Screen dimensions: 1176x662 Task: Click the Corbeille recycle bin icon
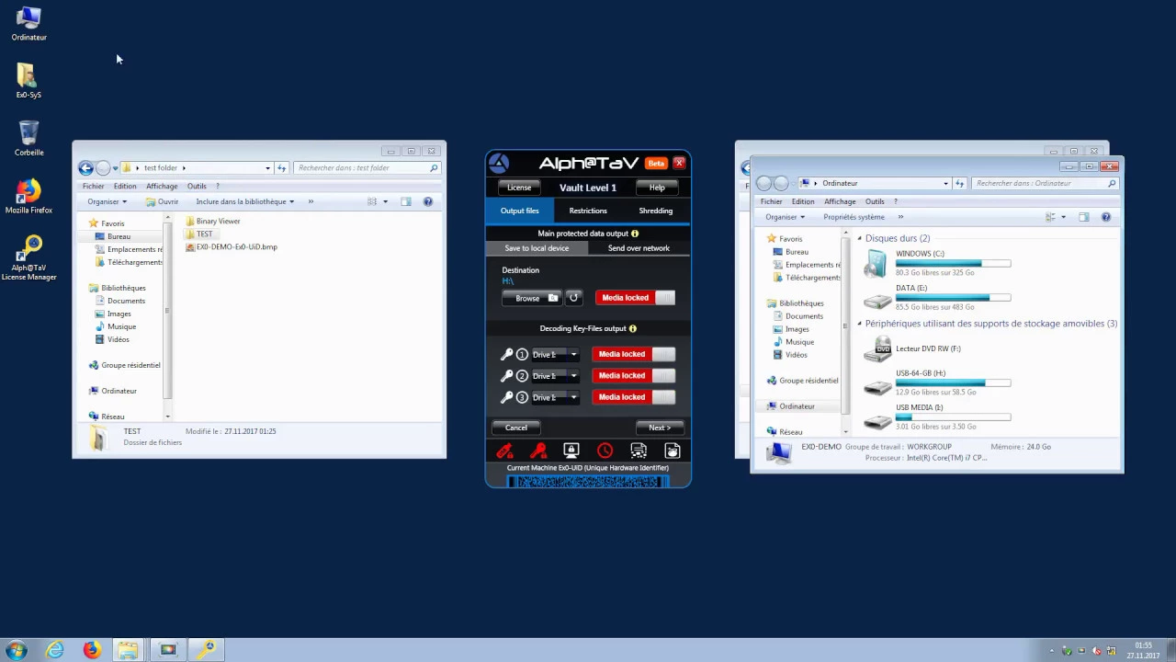click(x=28, y=139)
